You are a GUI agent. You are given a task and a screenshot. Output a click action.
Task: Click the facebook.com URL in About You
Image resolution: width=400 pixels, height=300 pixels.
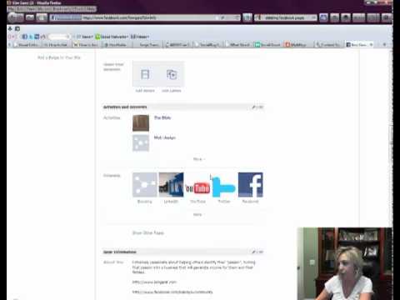[172, 292]
